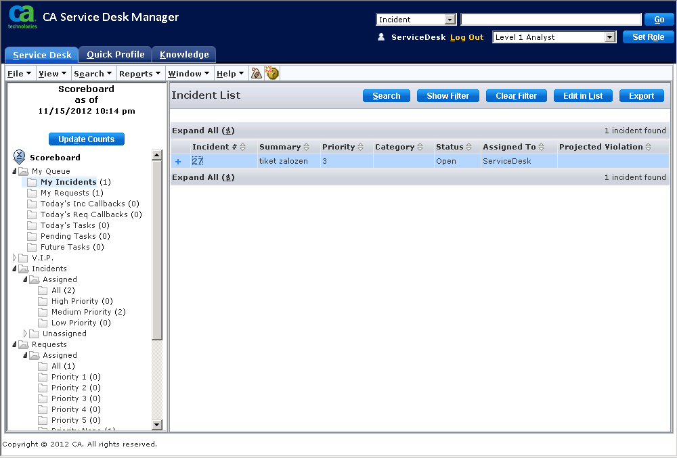The height and width of the screenshot is (458, 677).
Task: Collapse the My Queue tree node
Action: click(x=14, y=171)
